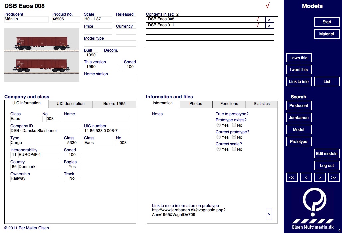Click the empty Price field
342x233 pixels.
[98, 32]
